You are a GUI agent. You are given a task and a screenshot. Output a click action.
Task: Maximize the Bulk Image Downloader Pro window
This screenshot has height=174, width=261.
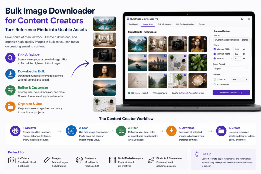242,19
